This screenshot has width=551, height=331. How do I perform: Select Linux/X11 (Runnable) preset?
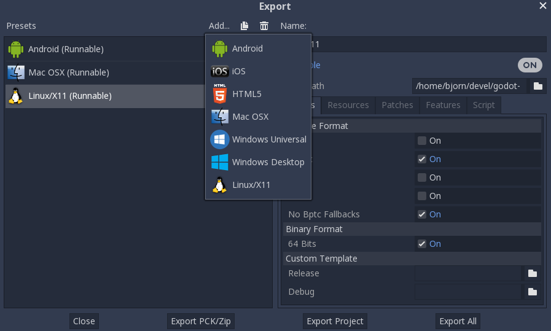tap(104, 96)
